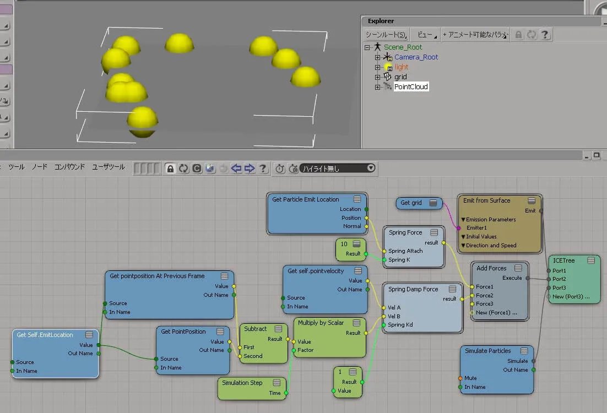The image size is (607, 413).
Task: Open the コンパウンド menu
Action: tap(69, 167)
